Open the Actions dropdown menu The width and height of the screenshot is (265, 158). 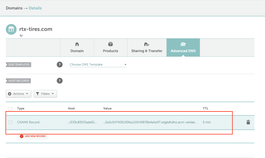click(x=19, y=94)
